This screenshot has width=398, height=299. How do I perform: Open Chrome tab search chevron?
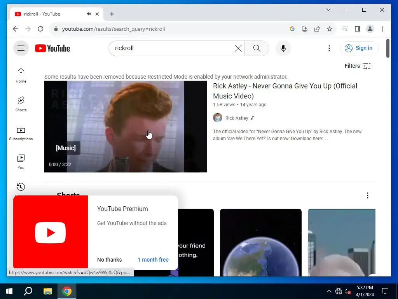coord(328,10)
